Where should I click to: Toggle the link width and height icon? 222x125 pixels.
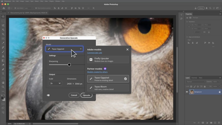click(189, 27)
